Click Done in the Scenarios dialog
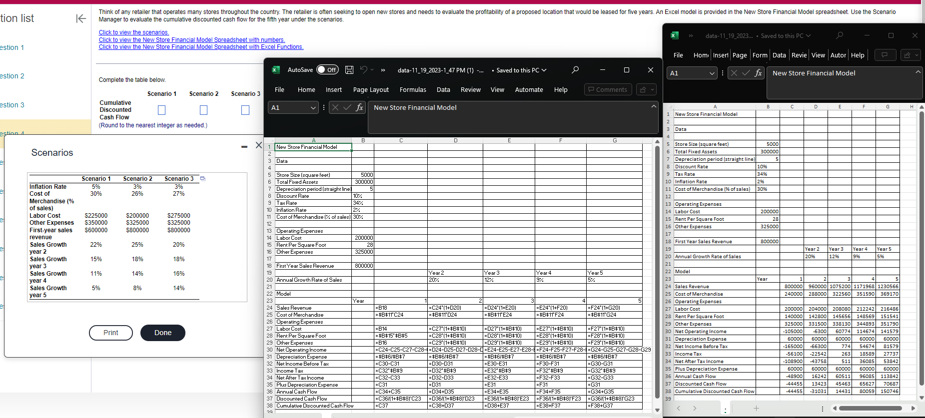This screenshot has height=418, width=925. click(163, 333)
